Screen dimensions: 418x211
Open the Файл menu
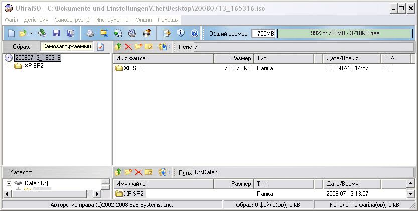[x=11, y=20]
